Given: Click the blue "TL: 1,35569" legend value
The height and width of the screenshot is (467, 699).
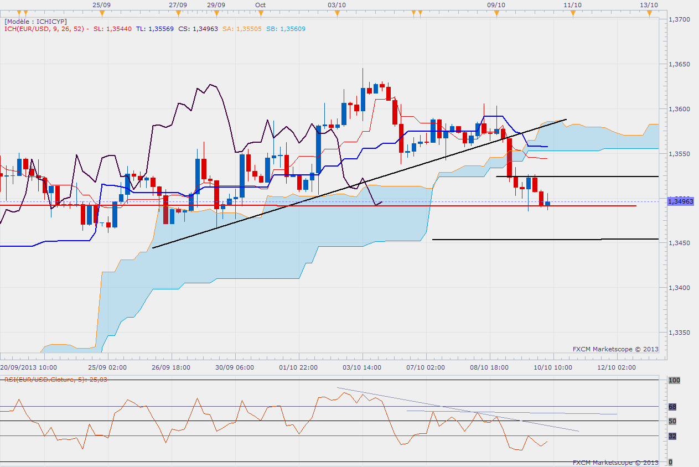Looking at the screenshot, I should (x=155, y=29).
